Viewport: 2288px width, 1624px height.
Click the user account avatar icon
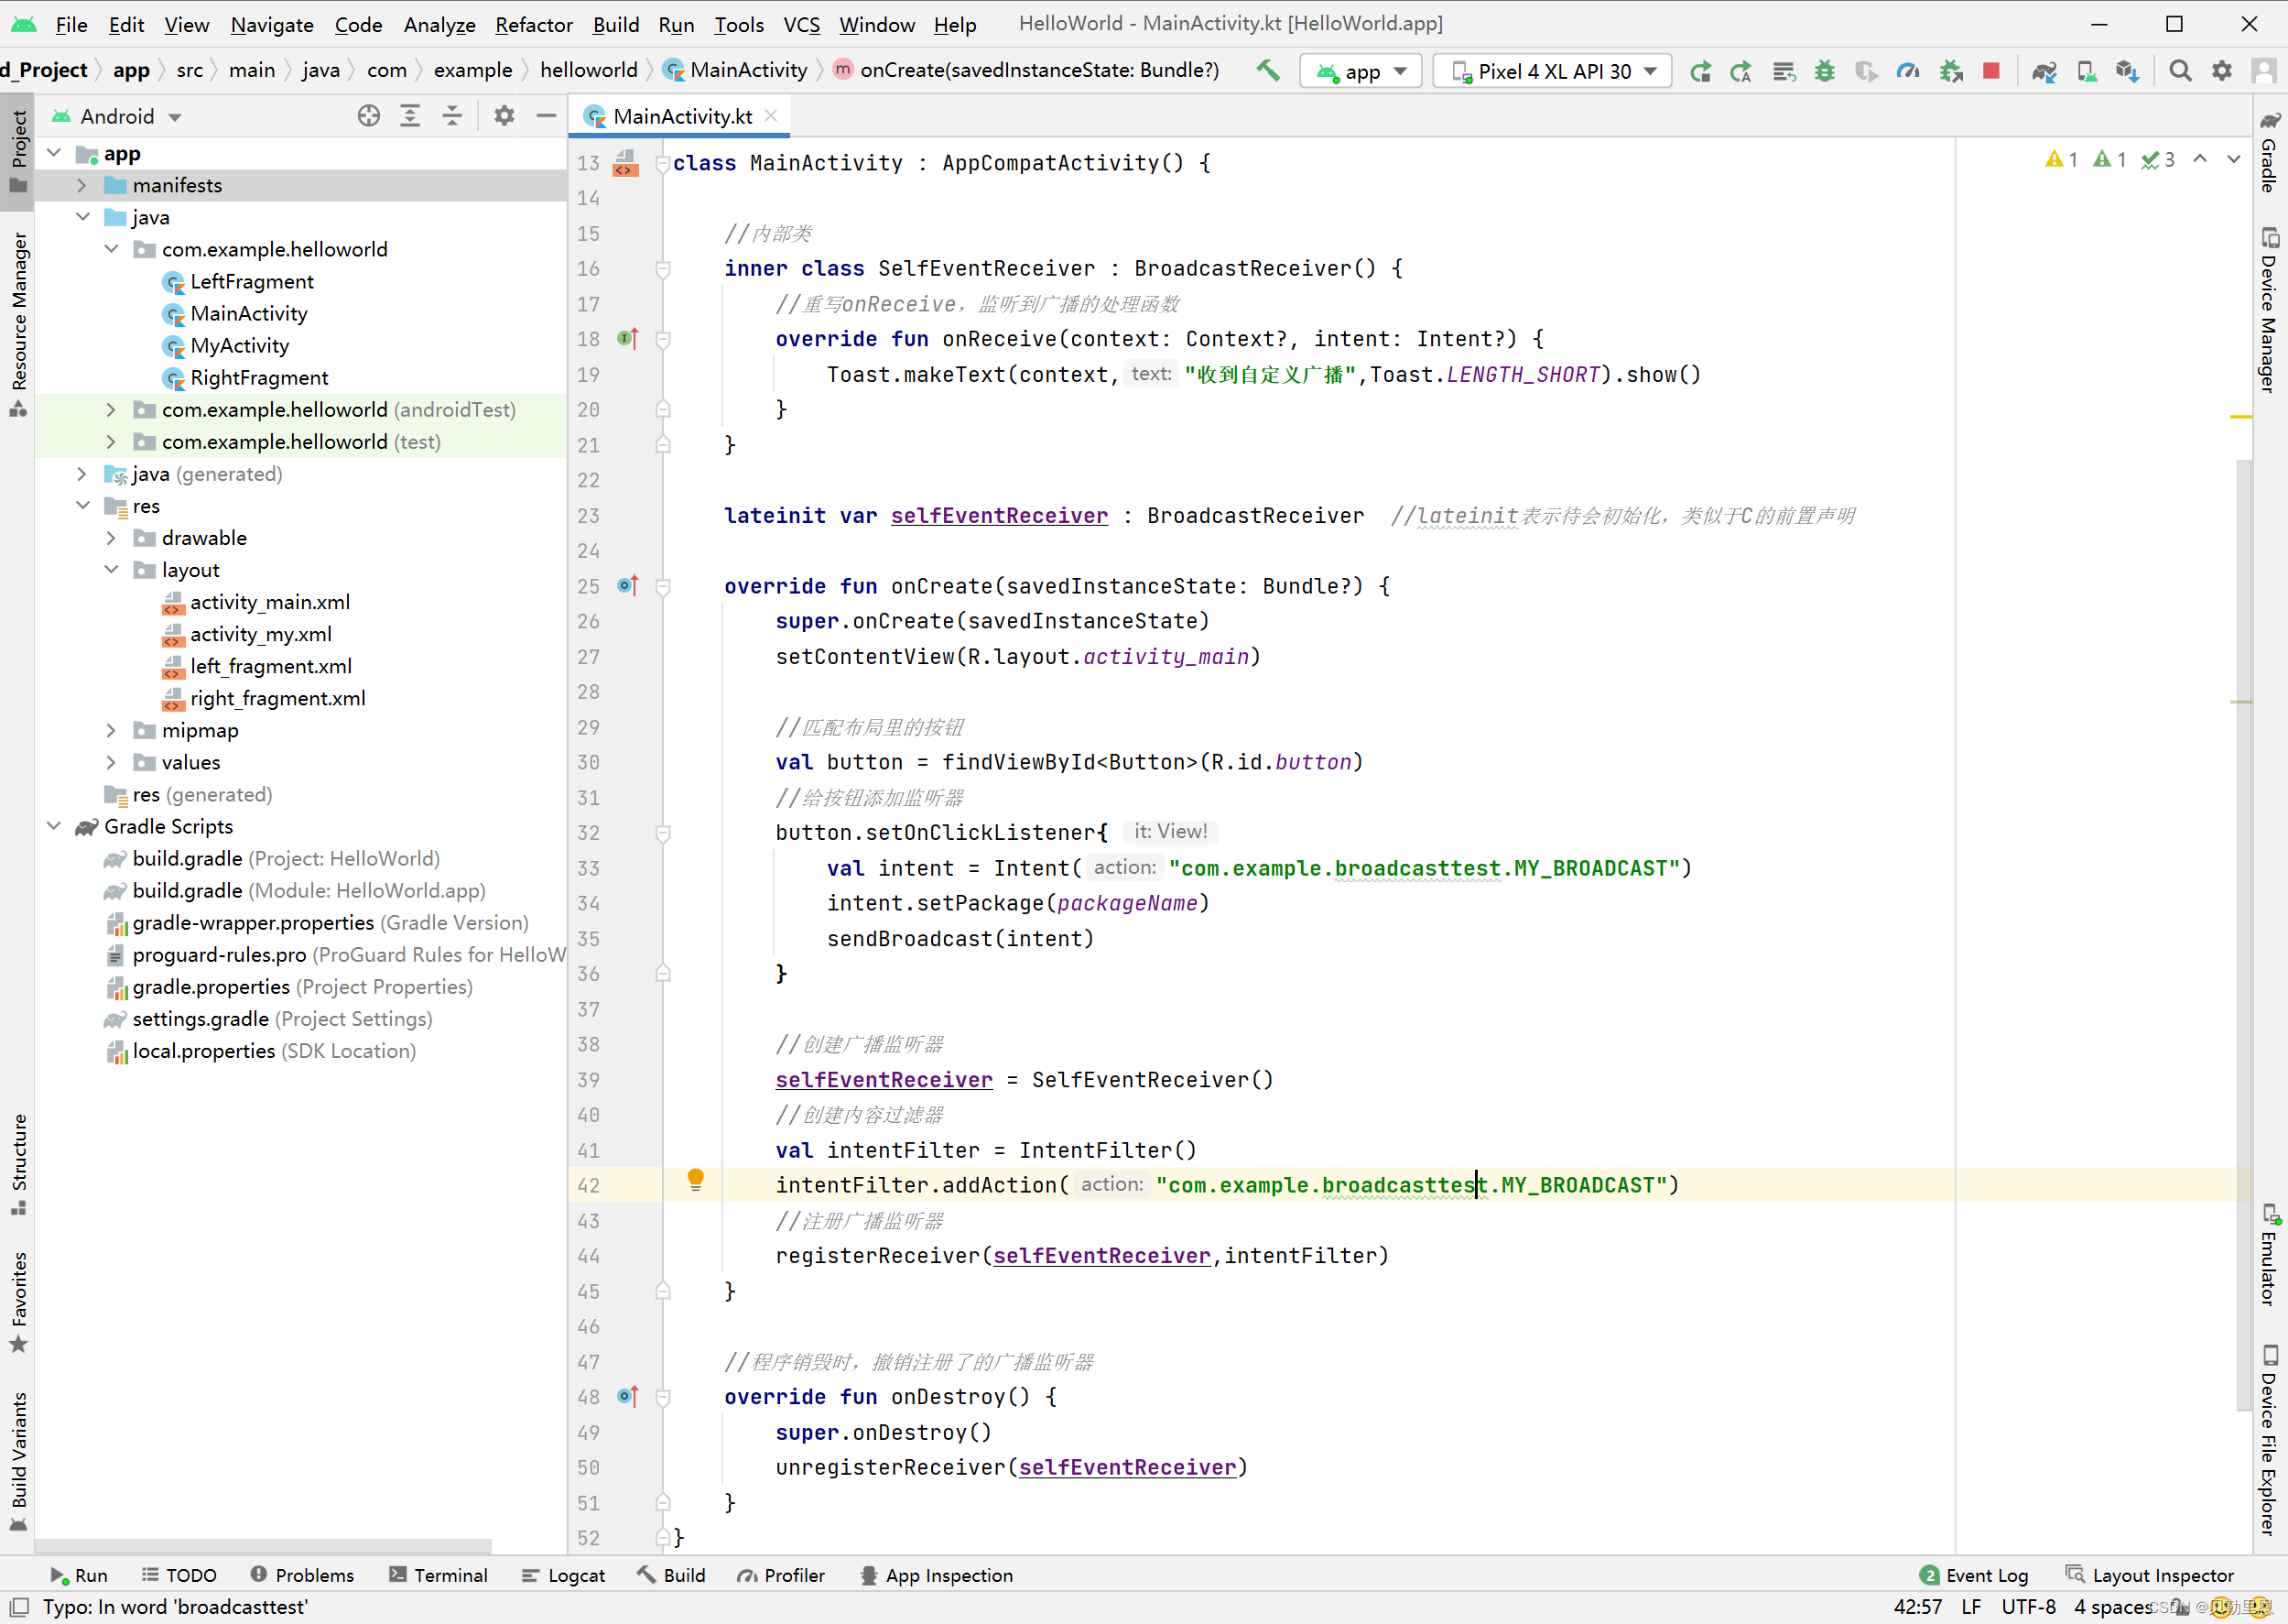coord(2263,71)
